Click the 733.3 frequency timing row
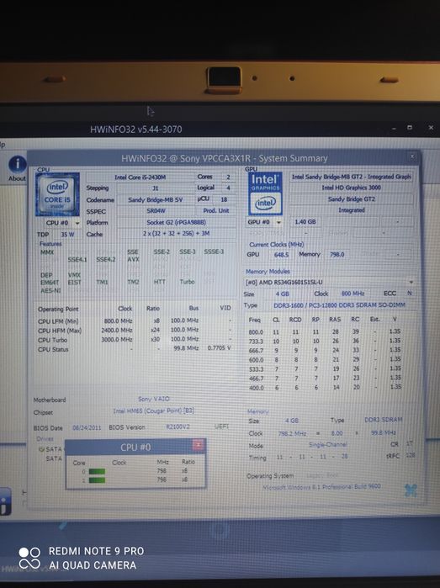440x588 pixels. point(325,341)
